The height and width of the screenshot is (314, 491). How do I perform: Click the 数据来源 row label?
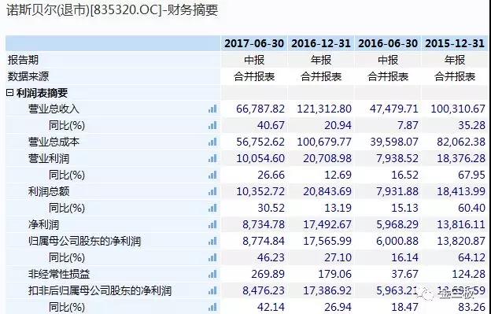tap(28, 76)
